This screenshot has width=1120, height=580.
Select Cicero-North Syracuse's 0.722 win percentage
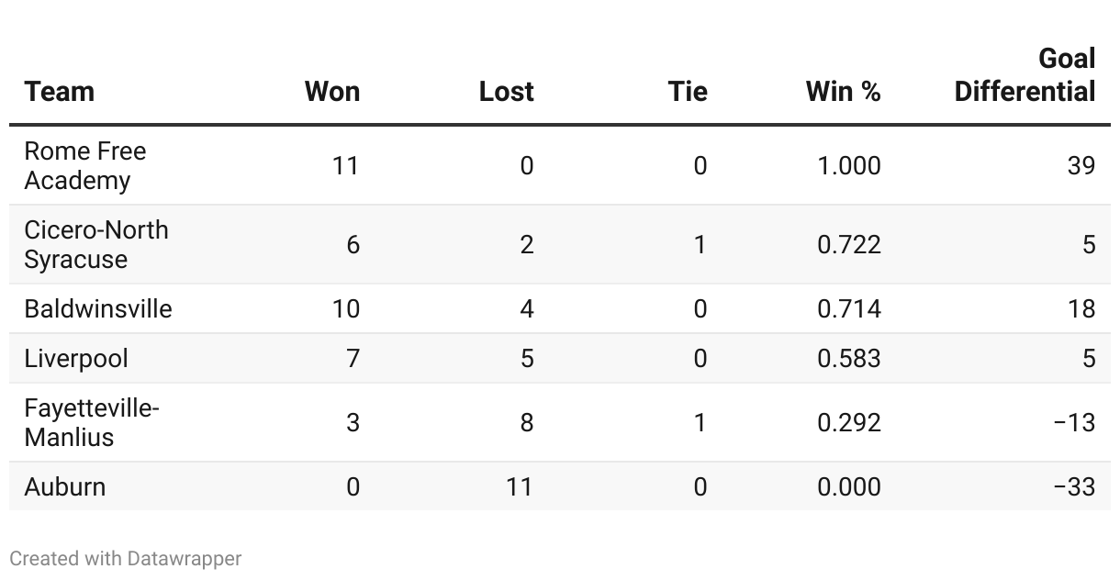pos(848,244)
